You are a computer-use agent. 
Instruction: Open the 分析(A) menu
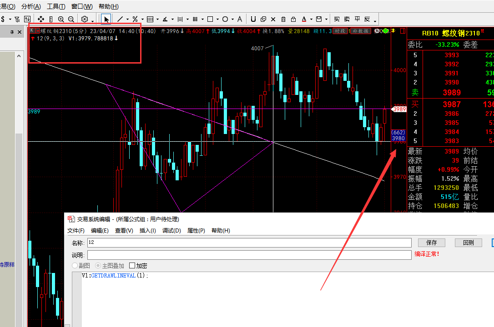[31, 6]
